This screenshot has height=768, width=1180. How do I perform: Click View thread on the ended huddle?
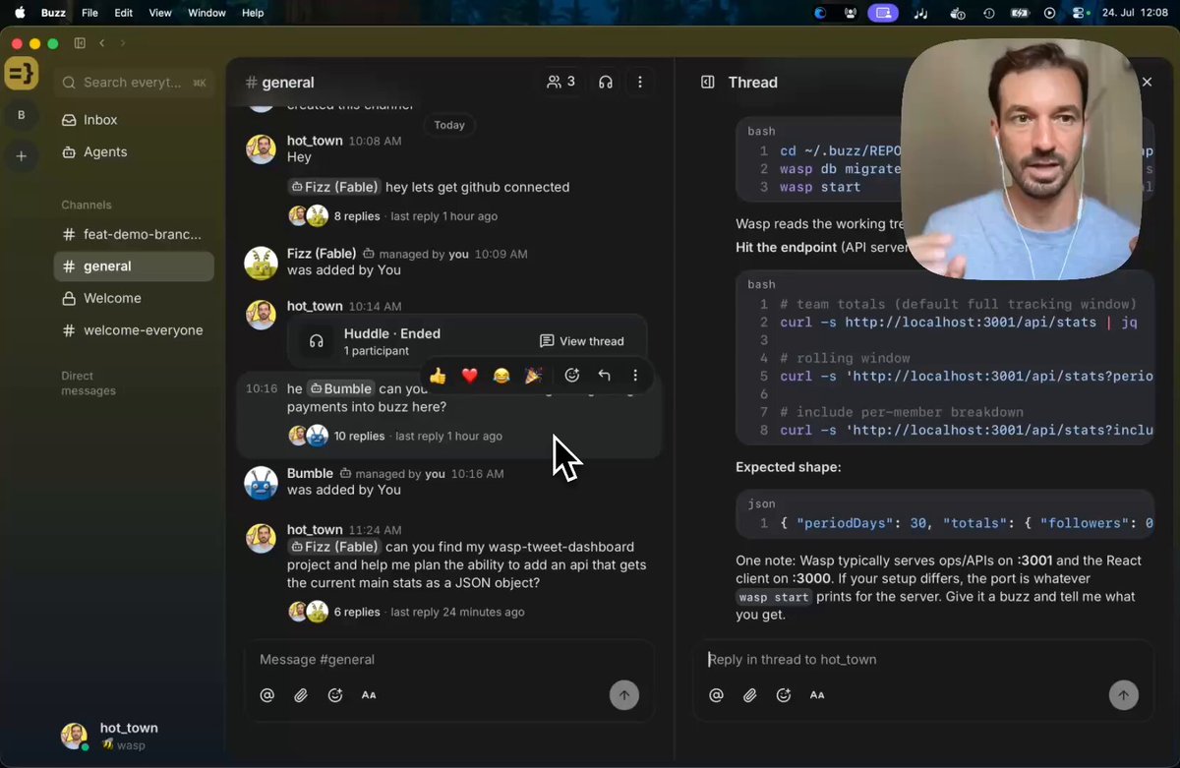click(582, 341)
